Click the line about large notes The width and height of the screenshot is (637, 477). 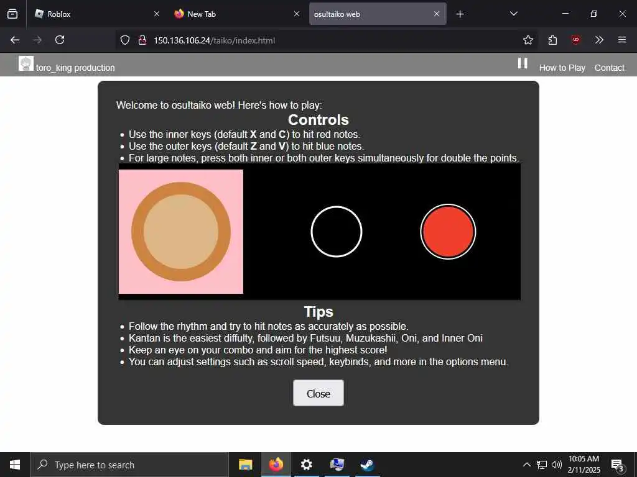(x=323, y=158)
